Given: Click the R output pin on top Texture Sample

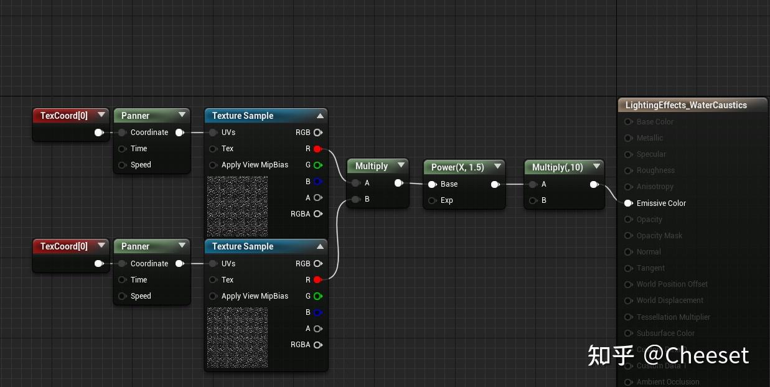Looking at the screenshot, I should coord(317,149).
